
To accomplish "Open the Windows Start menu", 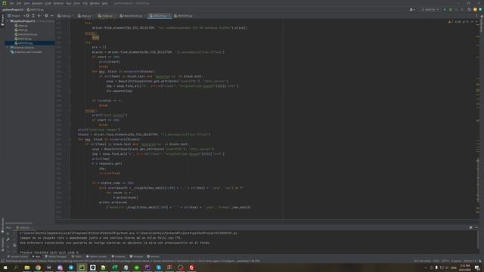I will pyautogui.click(x=5, y=267).
